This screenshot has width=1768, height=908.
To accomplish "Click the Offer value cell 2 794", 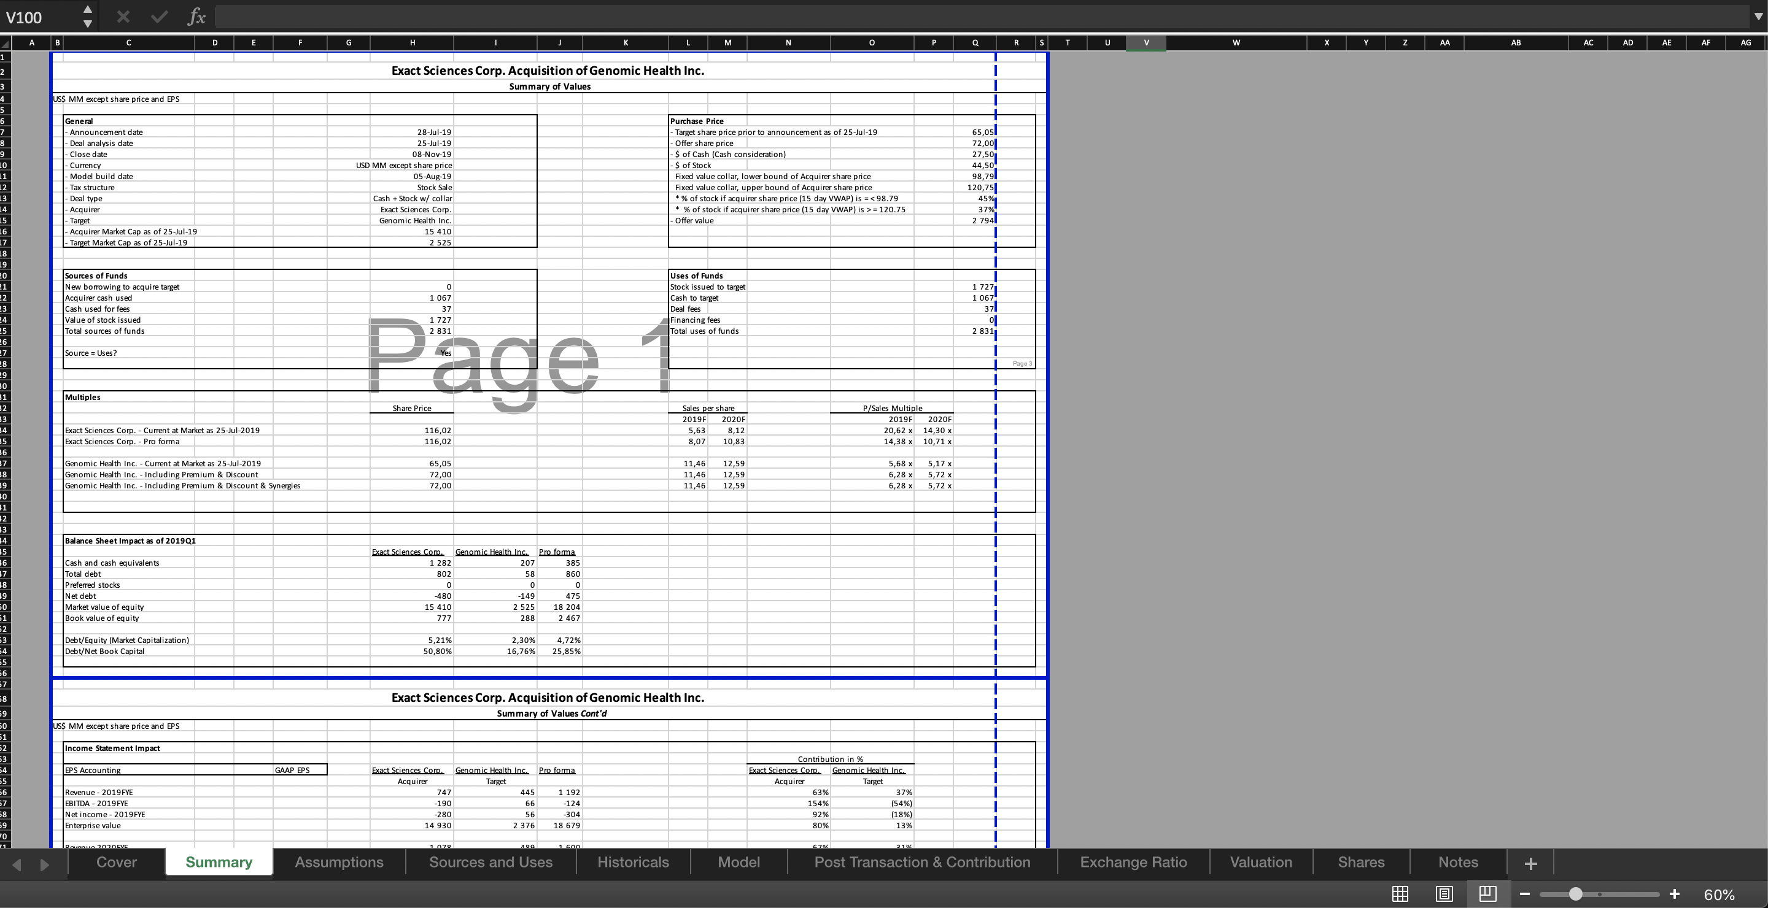I will point(983,221).
